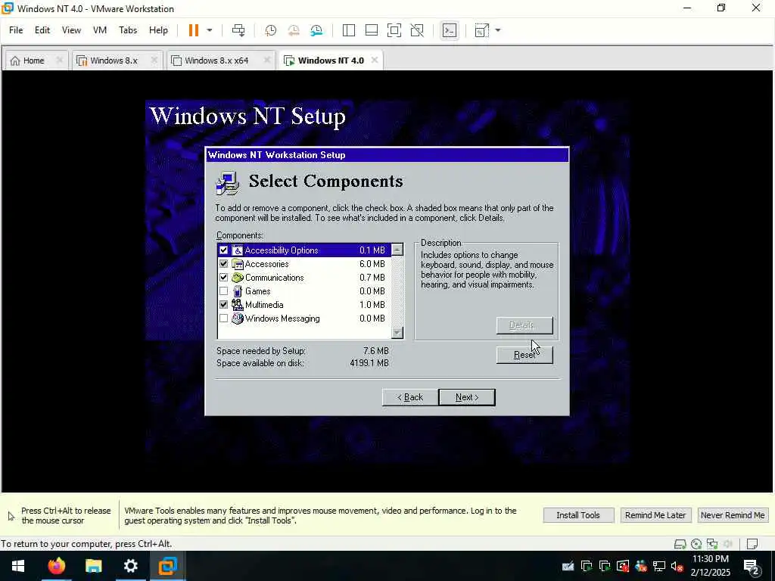775x581 pixels.
Task: Click the hard disk device status icon
Action: coord(680,544)
